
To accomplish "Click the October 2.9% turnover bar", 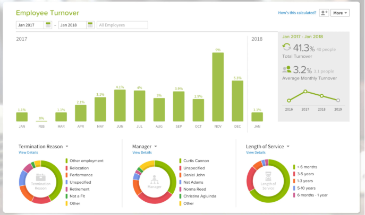I will 198,110.
